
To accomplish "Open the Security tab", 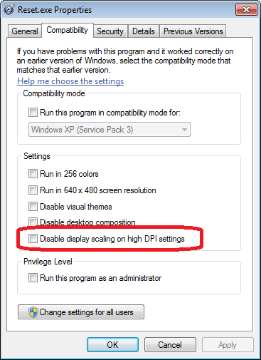I will [110, 31].
